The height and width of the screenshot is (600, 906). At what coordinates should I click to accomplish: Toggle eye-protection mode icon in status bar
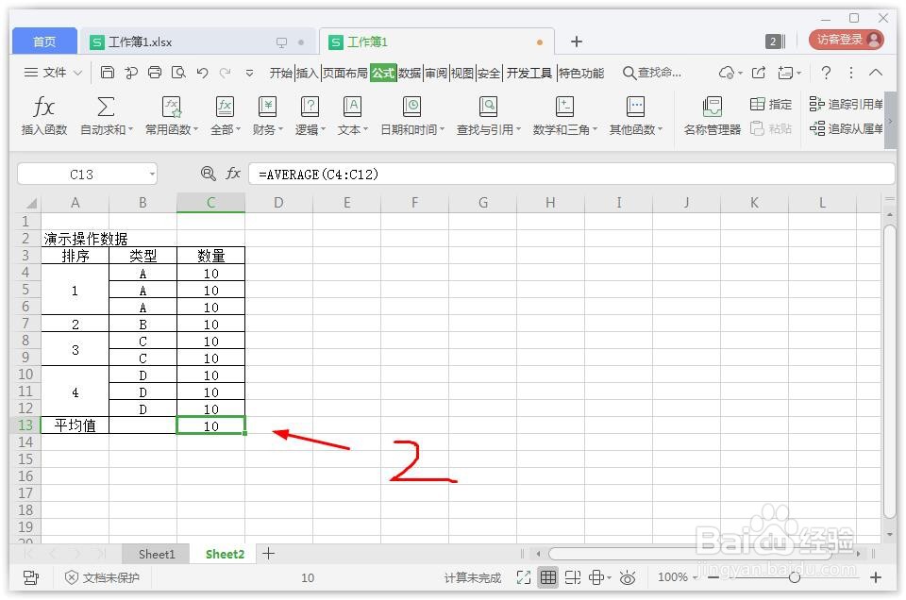click(628, 577)
